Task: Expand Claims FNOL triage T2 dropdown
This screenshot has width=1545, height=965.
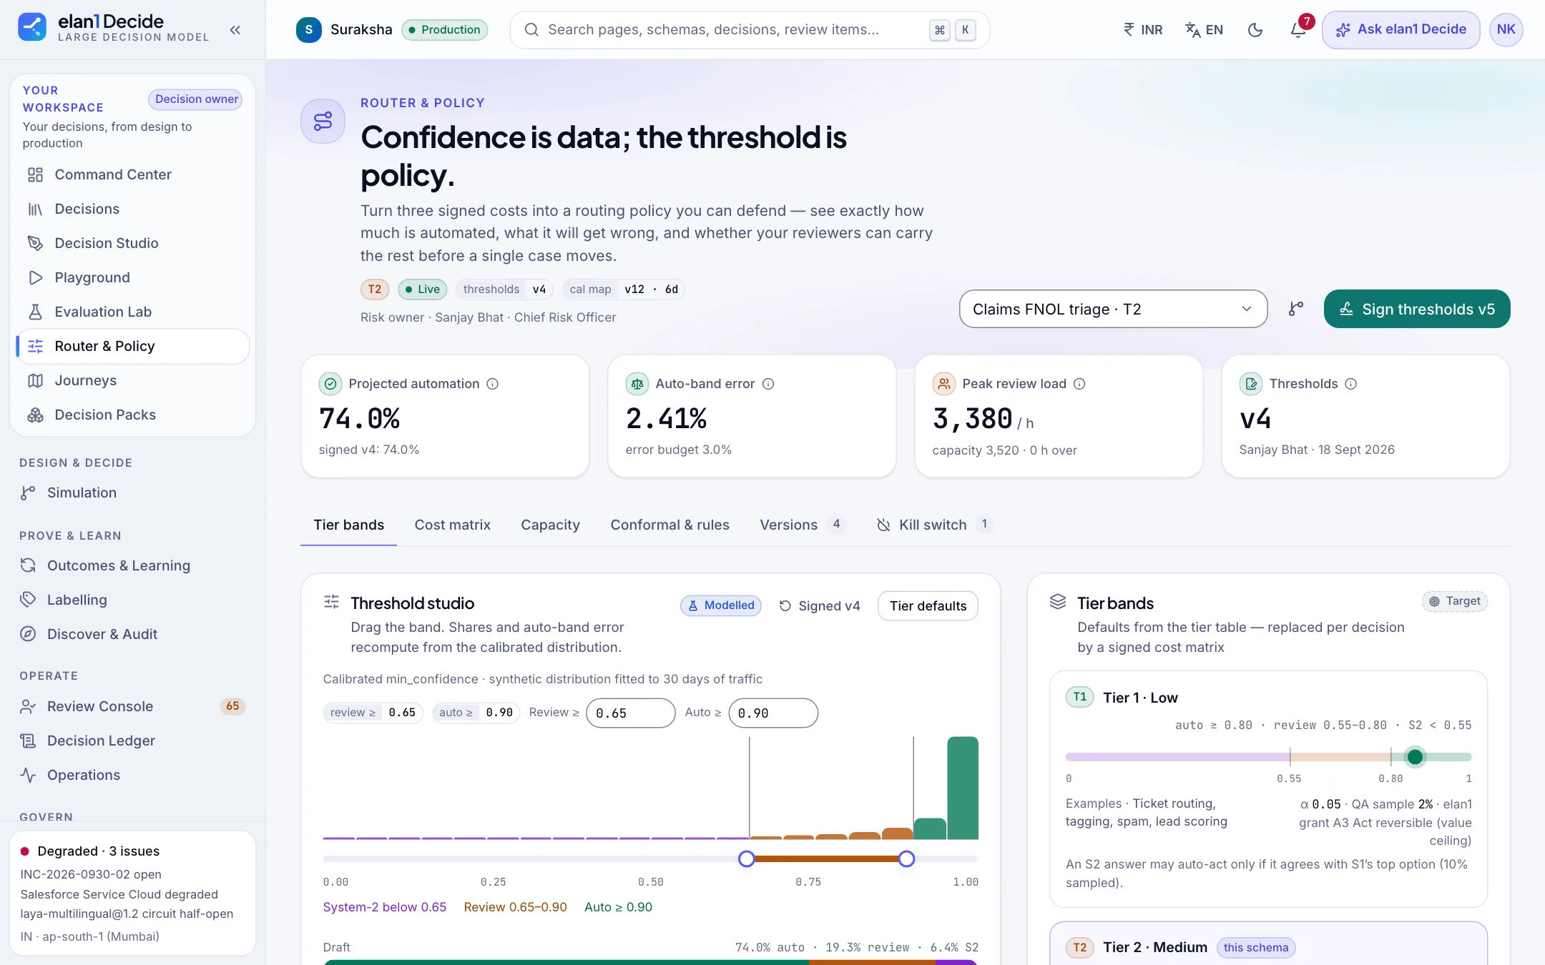Action: [1113, 309]
